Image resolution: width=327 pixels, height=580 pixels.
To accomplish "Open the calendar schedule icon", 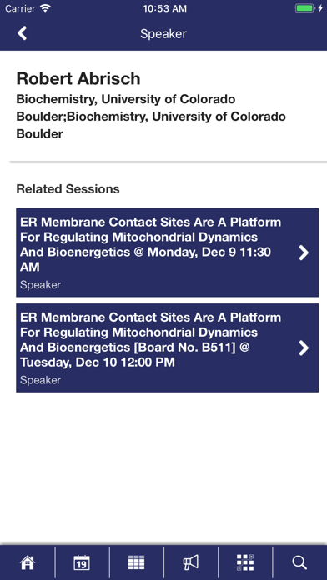I will 82,562.
